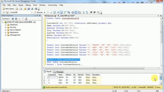Viewport: 164px width, 92px height.
Task: Open the Community menu
Action: [53, 5]
